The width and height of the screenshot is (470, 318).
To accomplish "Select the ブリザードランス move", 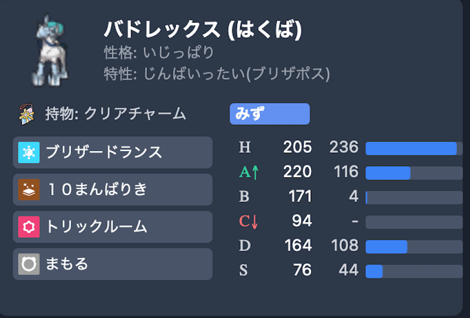I will tap(113, 152).
